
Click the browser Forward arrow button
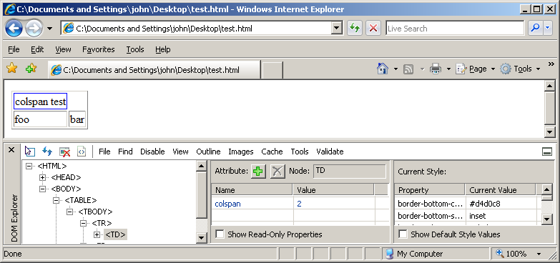[34, 29]
